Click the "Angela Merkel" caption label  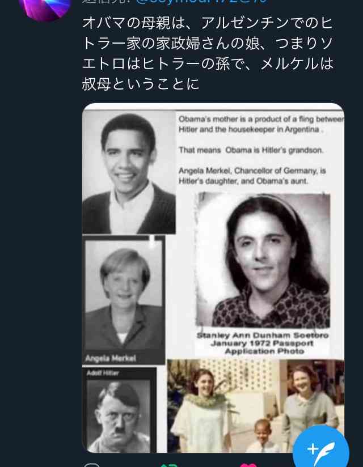pyautogui.click(x=111, y=358)
